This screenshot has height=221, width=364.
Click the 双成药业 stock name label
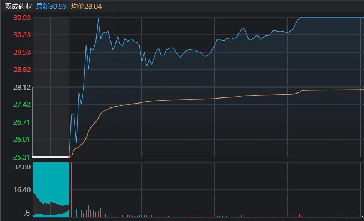tap(18, 7)
